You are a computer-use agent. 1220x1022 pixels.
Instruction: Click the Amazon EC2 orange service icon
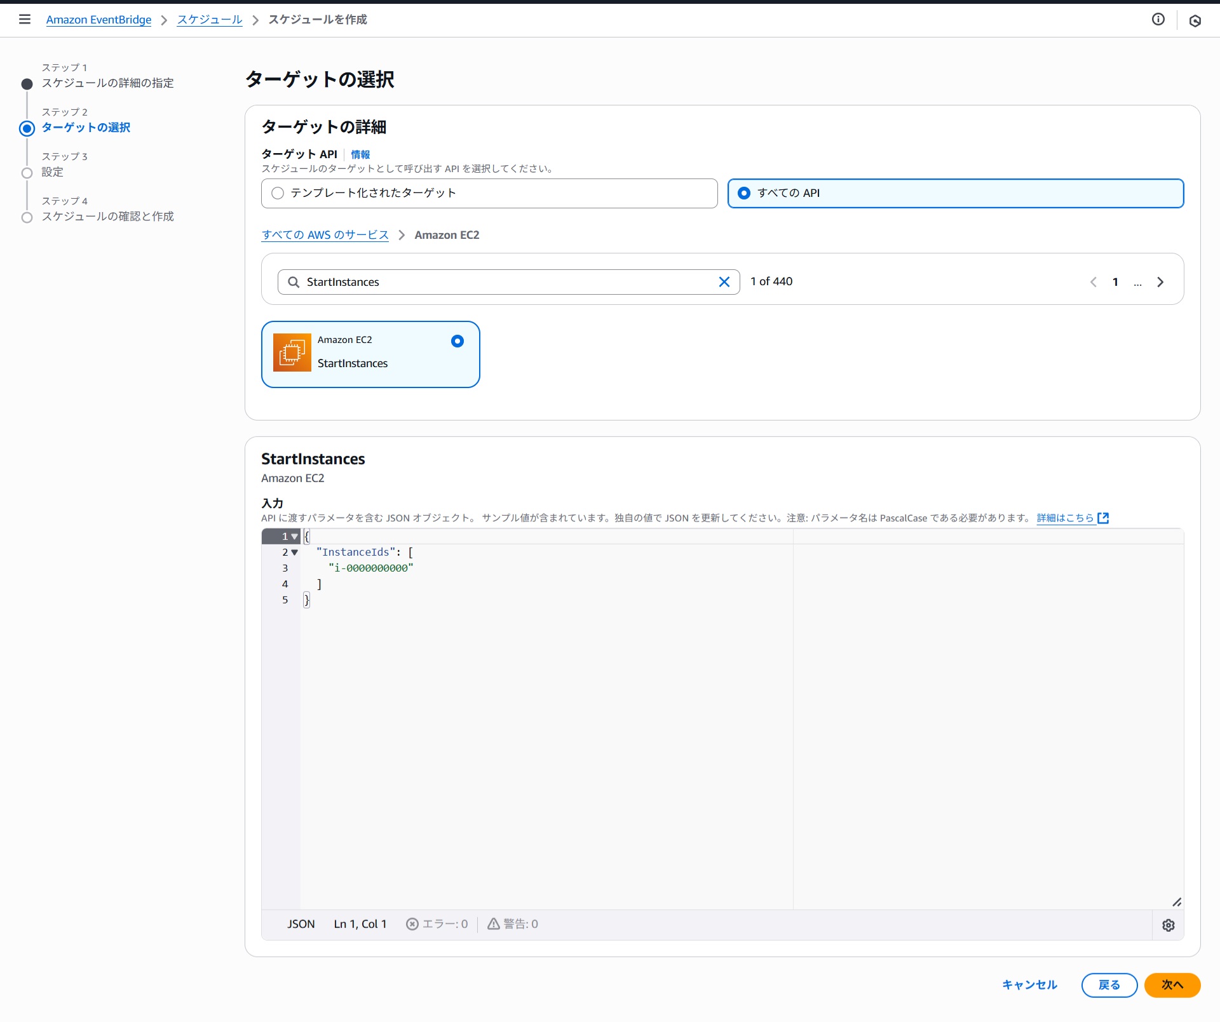(x=292, y=353)
